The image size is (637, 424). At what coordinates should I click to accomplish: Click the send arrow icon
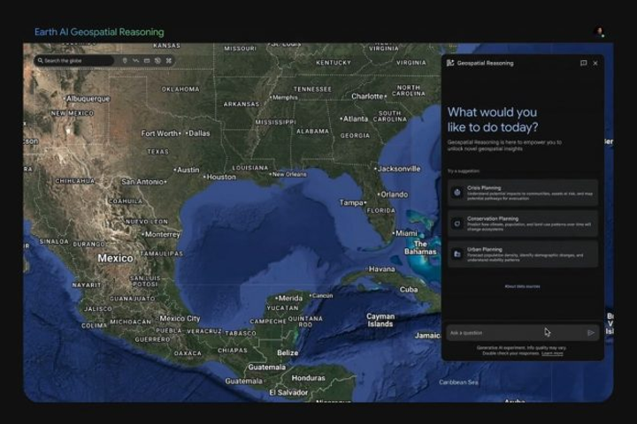591,333
